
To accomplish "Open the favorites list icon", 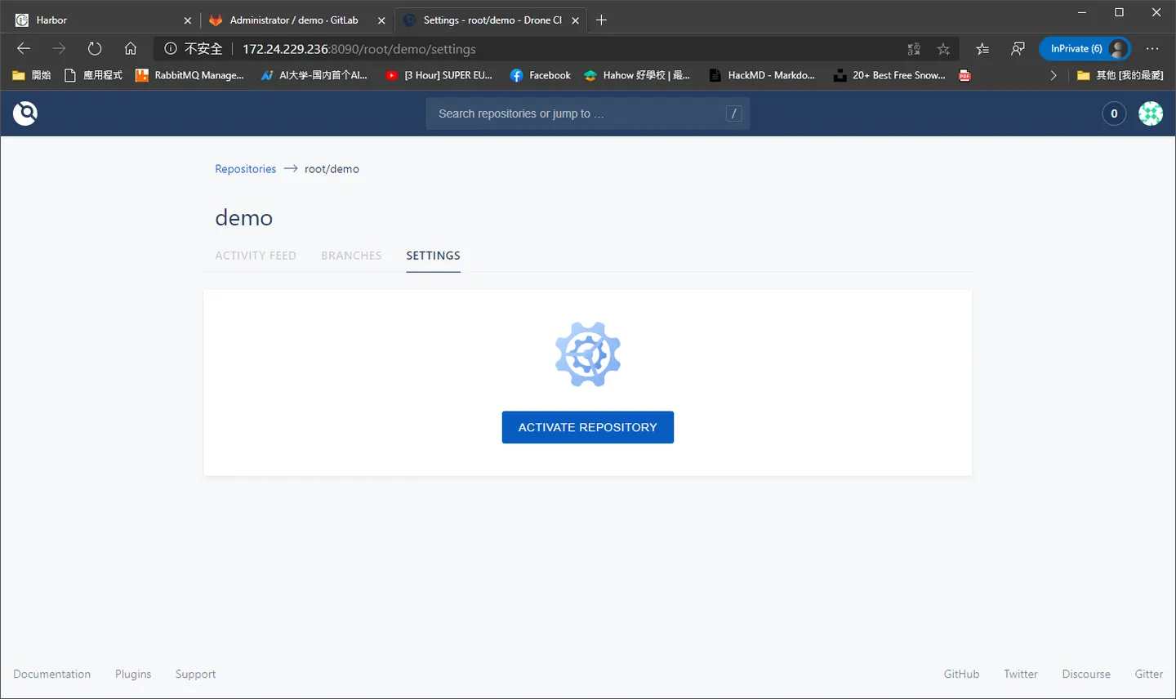I will pos(982,49).
